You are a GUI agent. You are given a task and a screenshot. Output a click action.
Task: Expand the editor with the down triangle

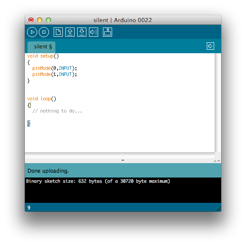click(219, 161)
